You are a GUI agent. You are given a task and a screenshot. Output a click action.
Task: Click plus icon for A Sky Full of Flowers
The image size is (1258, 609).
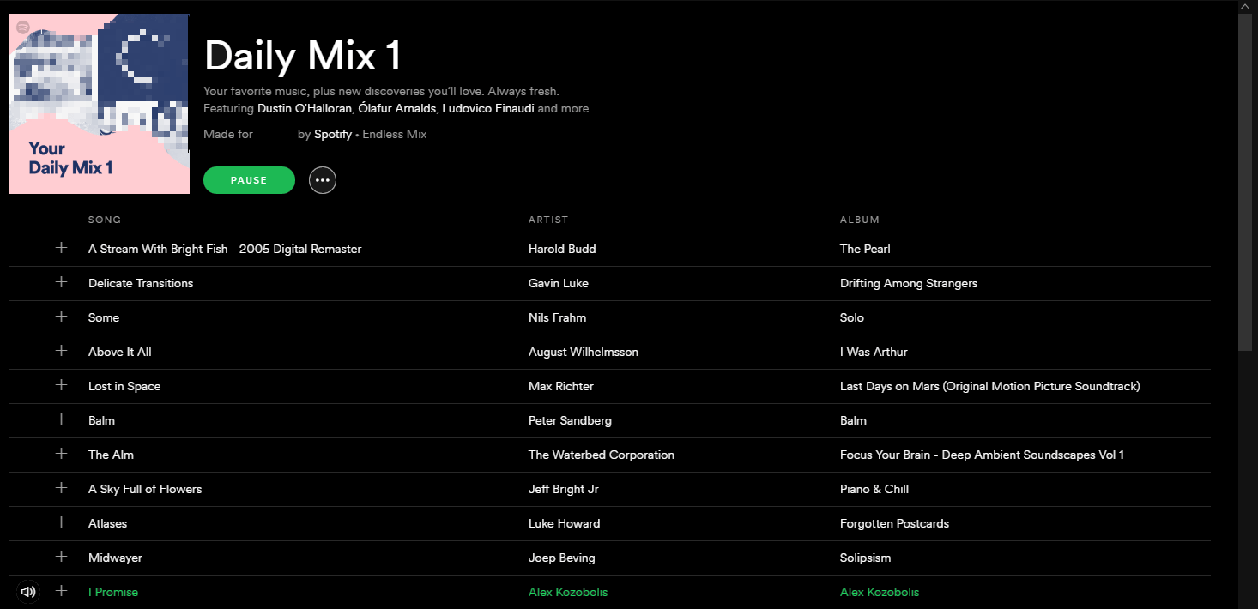coord(61,488)
